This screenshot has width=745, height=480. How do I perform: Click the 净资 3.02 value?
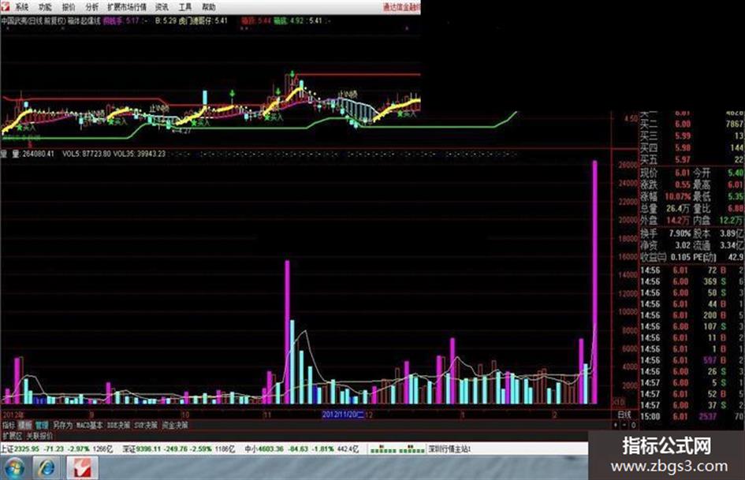pyautogui.click(x=683, y=245)
